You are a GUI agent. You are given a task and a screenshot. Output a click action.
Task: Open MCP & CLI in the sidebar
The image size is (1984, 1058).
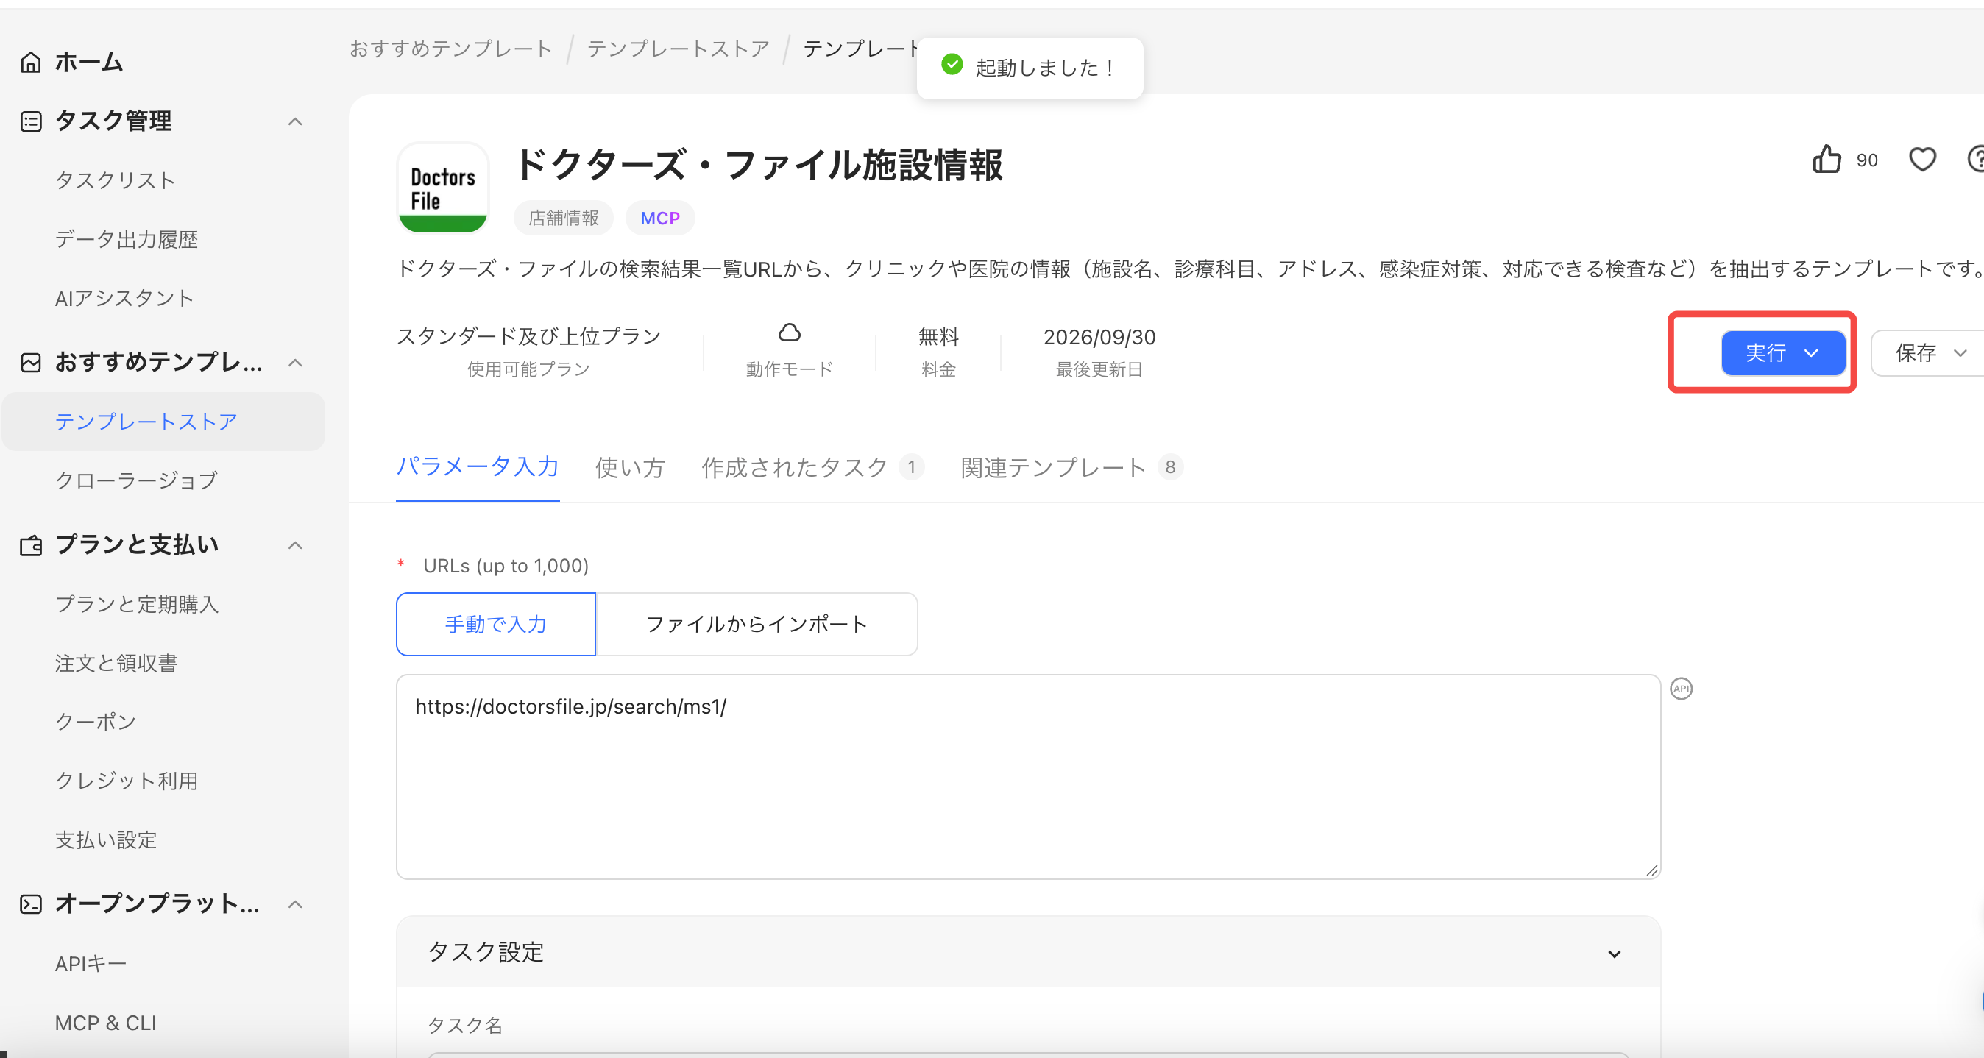105,1023
